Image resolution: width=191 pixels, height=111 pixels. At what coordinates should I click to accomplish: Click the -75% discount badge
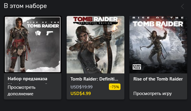point(115,87)
